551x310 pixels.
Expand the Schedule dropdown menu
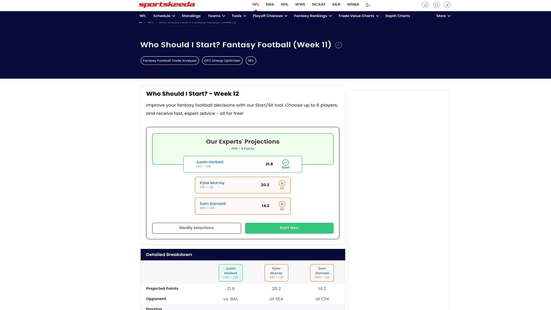[x=164, y=16]
